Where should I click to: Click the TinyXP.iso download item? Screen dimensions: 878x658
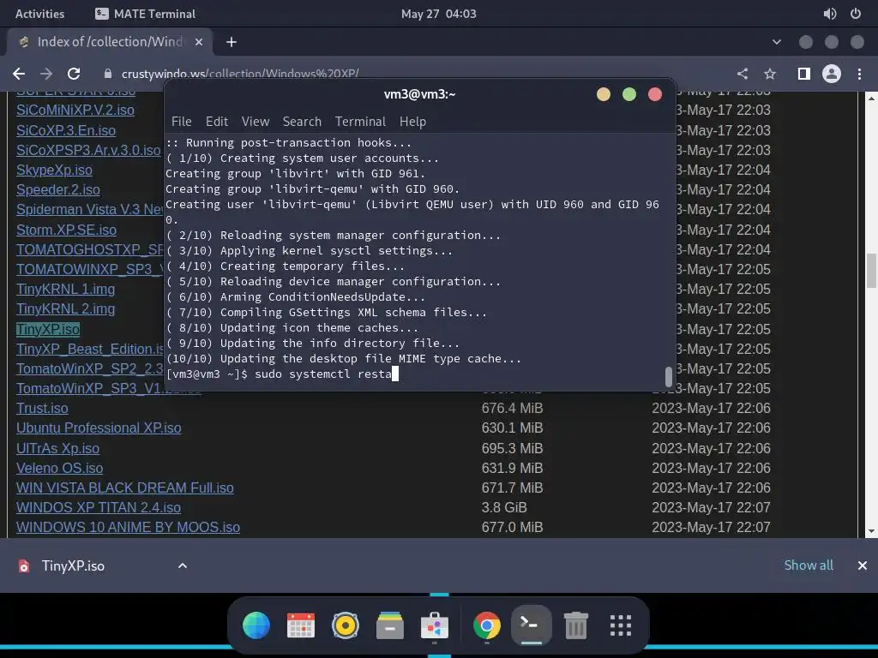click(x=73, y=565)
